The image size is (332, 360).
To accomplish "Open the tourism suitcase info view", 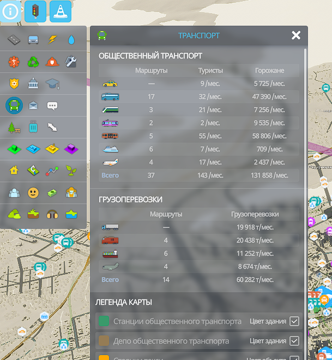I will tap(33, 127).
